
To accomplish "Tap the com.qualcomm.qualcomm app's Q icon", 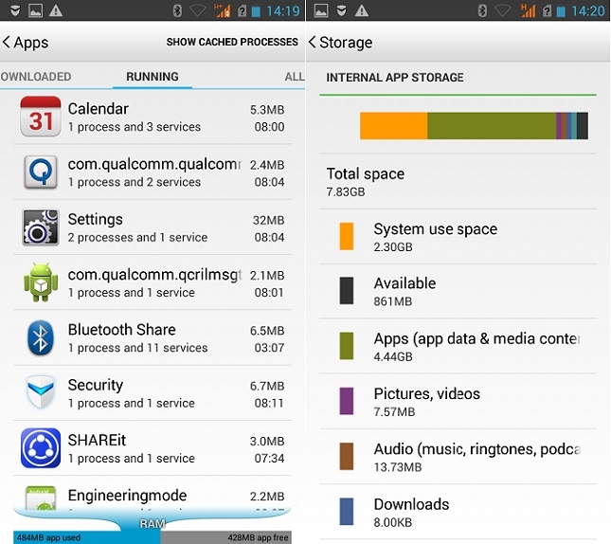I will pos(41,172).
